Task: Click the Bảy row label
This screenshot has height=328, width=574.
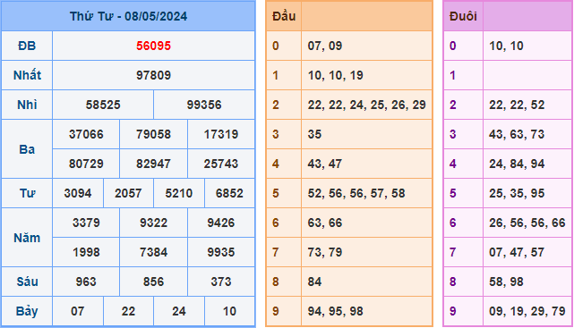Action: (x=27, y=311)
